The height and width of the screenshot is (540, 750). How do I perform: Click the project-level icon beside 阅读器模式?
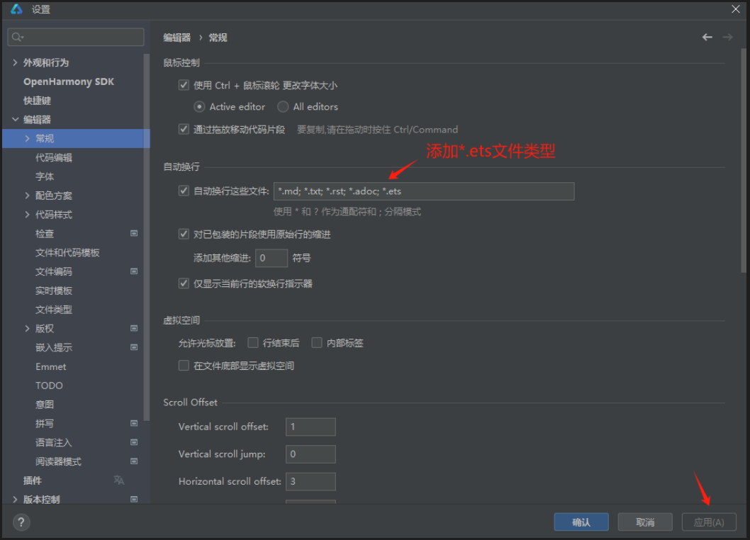point(134,461)
